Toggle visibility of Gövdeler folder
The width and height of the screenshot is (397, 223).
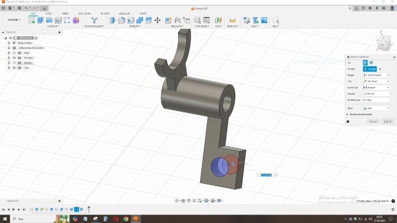tap(14, 58)
